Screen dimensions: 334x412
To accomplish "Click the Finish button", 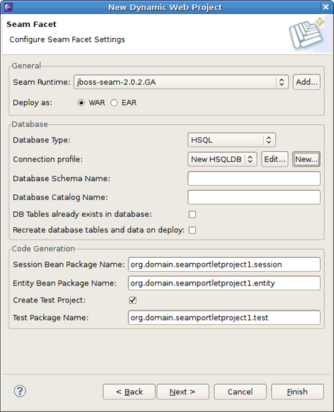I will click(297, 392).
